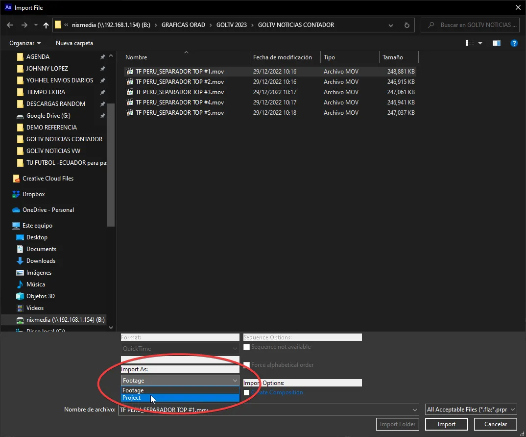Toggle the preview pane icon
This screenshot has width=526, height=437.
pos(496,43)
